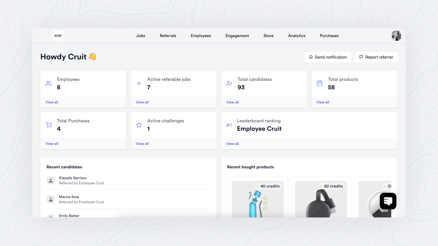Click the Report referrer button
Image resolution: width=438 pixels, height=246 pixels.
click(x=376, y=57)
